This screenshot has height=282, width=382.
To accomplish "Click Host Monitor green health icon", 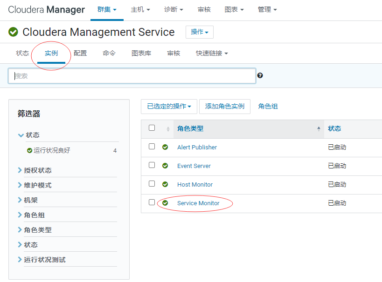I will [x=165, y=184].
